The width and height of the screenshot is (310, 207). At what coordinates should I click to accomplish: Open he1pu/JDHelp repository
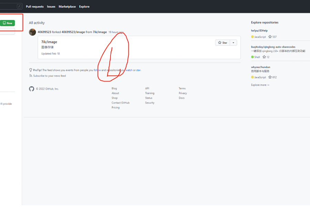[259, 30]
